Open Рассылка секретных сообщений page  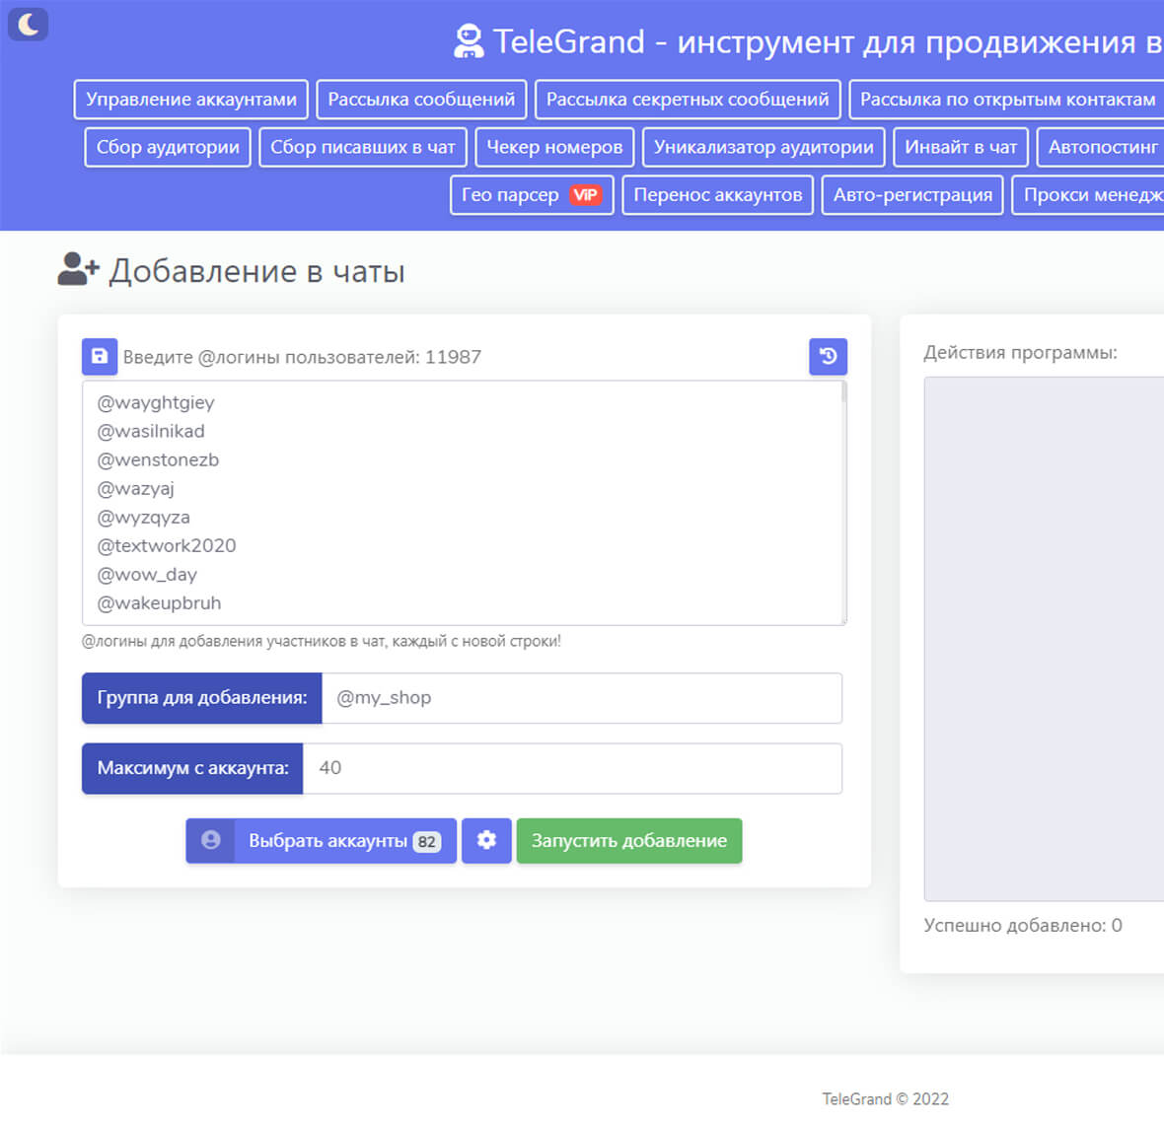(x=688, y=100)
